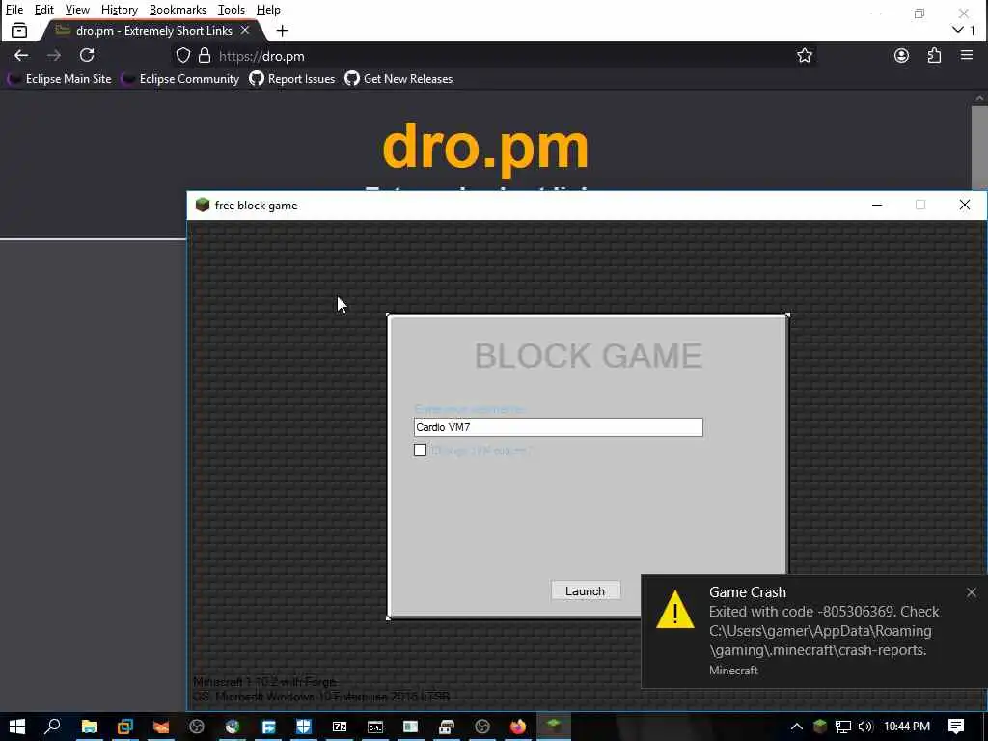Click the tracking protection shield icon

click(182, 55)
